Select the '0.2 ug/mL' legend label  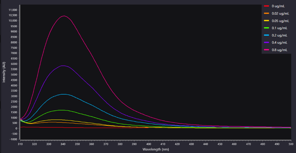coord(280,35)
